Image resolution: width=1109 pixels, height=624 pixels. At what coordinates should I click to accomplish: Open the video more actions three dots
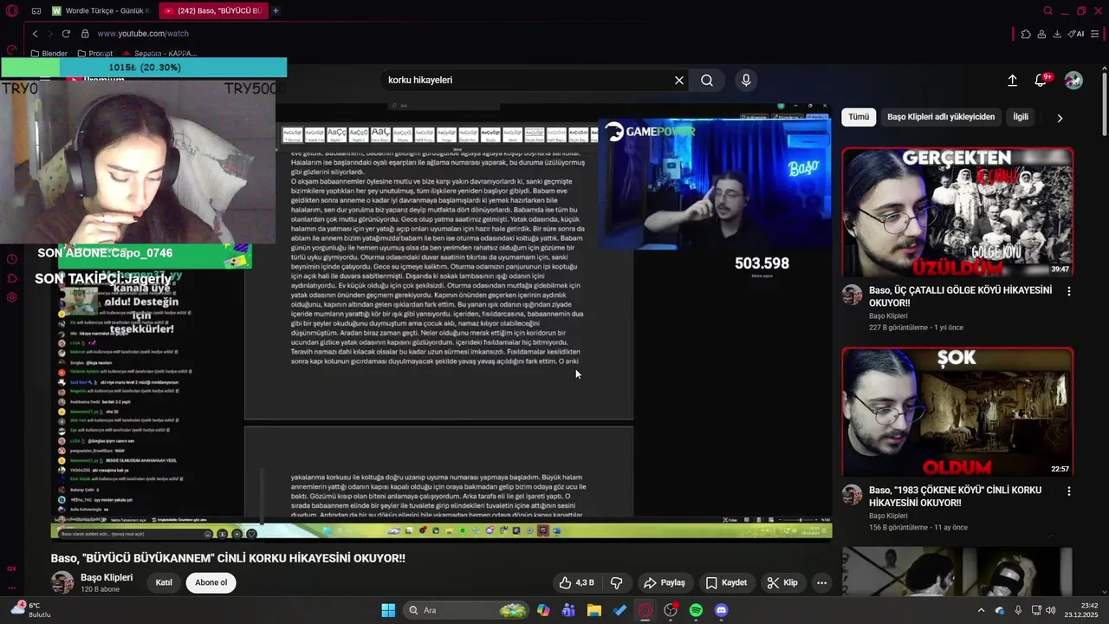[x=821, y=582]
